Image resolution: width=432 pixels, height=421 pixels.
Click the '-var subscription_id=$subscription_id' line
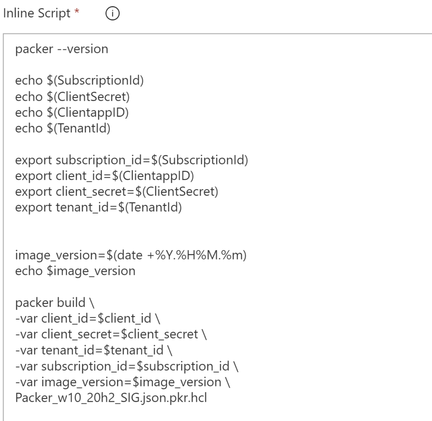coord(127,366)
